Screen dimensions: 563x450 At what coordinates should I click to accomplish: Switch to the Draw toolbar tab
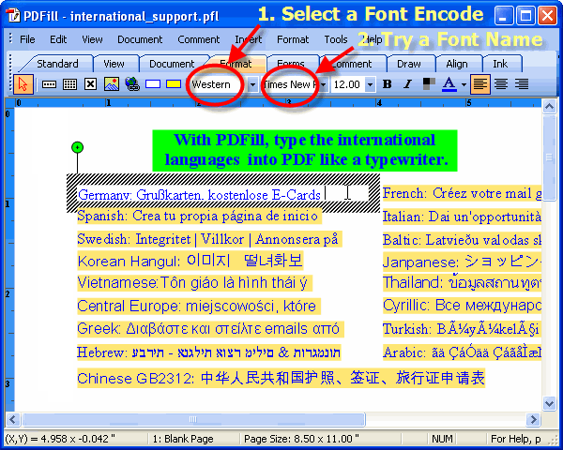click(x=408, y=64)
